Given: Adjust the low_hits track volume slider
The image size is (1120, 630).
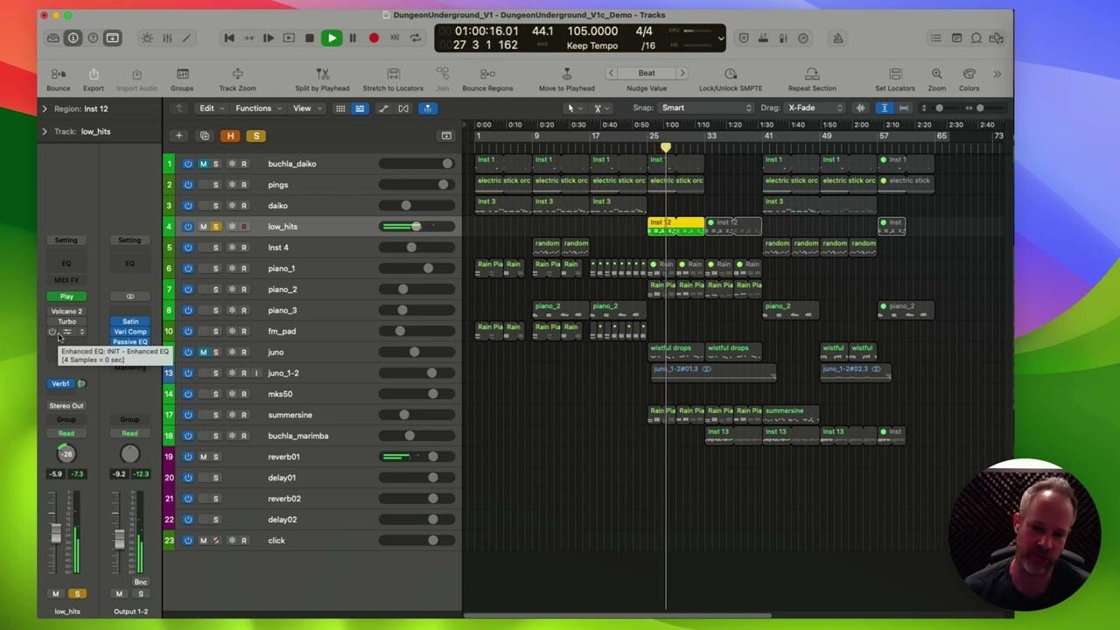Looking at the screenshot, I should click(x=417, y=227).
